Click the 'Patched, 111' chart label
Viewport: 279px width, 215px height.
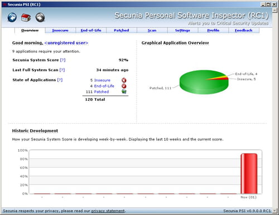pyautogui.click(x=160, y=88)
